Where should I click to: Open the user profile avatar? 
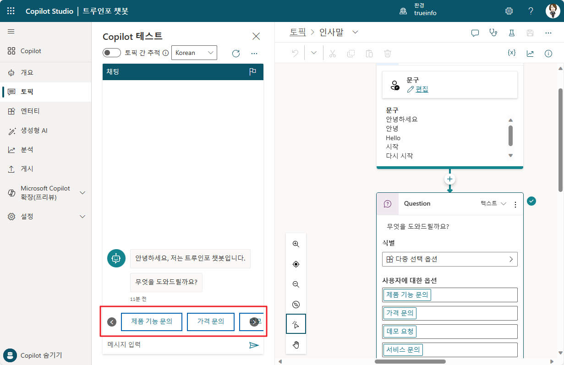(x=553, y=11)
